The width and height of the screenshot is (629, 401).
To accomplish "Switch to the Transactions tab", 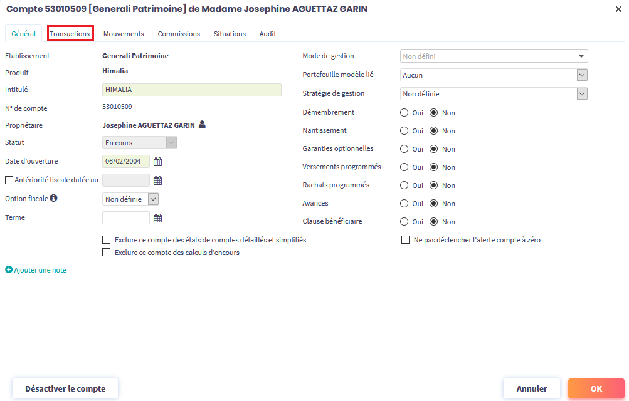I will click(x=70, y=34).
